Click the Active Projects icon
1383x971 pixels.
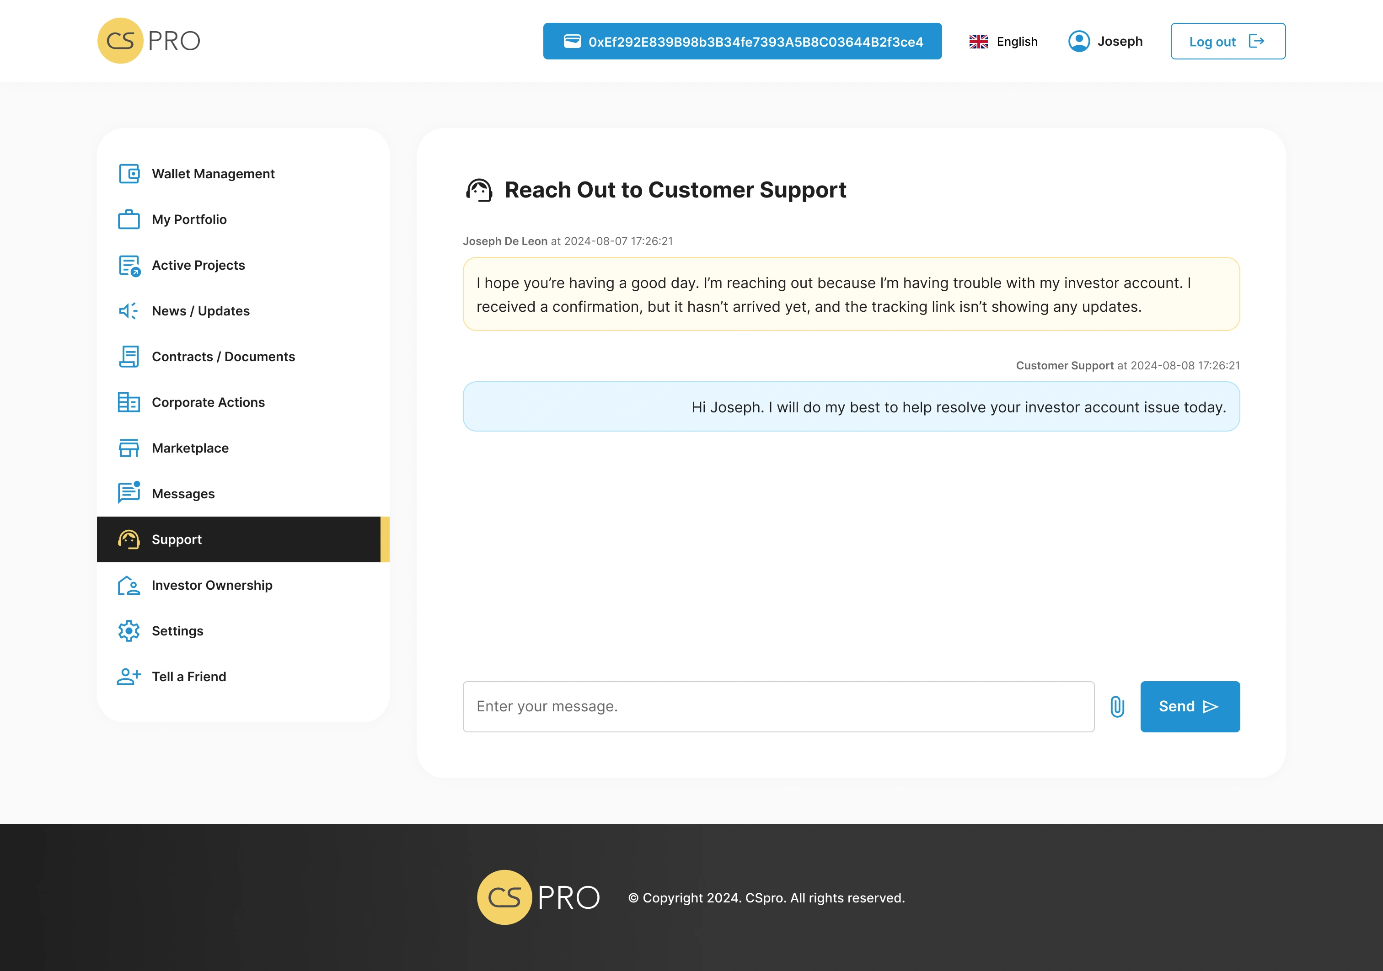click(x=129, y=266)
